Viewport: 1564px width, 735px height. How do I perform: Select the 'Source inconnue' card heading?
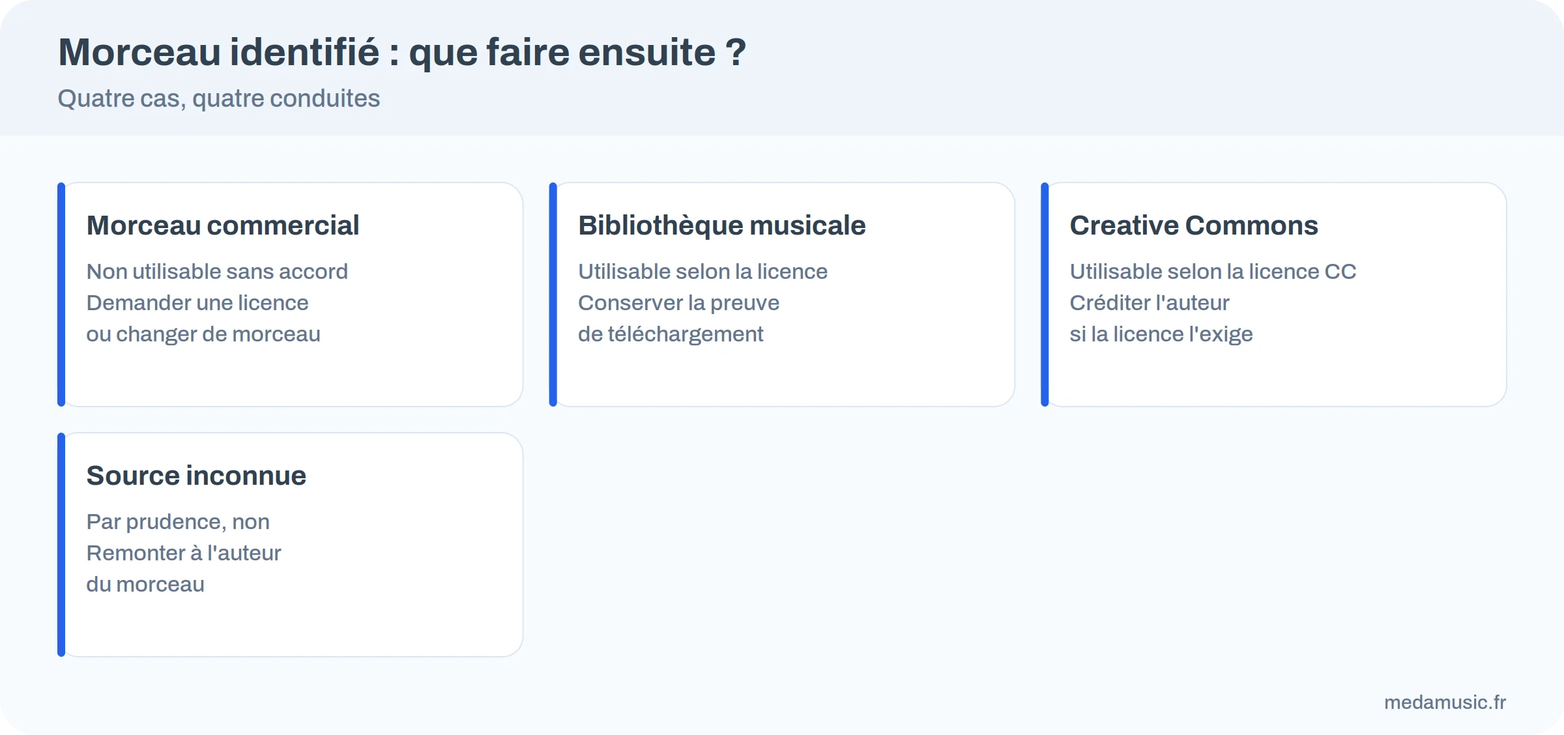[x=196, y=476]
